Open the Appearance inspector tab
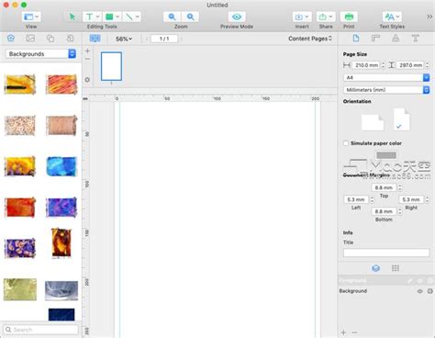This screenshot has height=338, width=435. (396, 39)
